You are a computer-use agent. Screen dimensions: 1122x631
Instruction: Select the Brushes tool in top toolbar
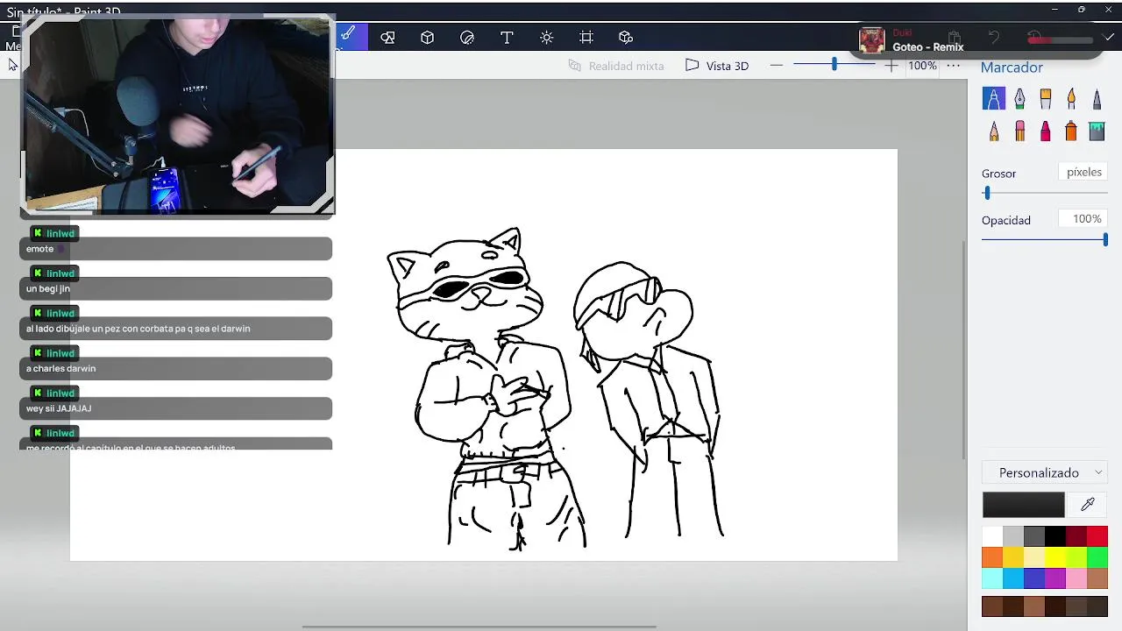(x=349, y=37)
